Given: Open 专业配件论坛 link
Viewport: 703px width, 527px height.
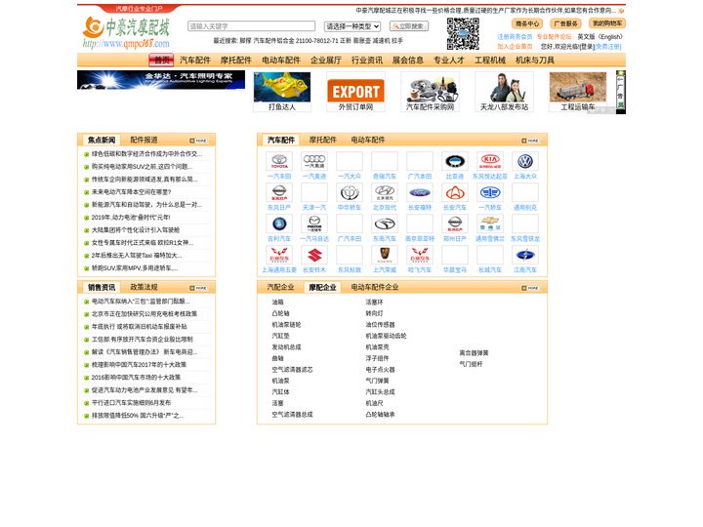Looking at the screenshot, I should point(555,37).
